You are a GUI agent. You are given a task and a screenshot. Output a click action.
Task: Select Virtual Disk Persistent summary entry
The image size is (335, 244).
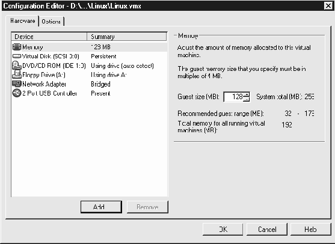point(103,56)
